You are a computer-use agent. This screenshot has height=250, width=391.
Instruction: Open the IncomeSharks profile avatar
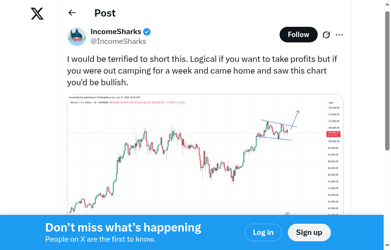point(77,37)
